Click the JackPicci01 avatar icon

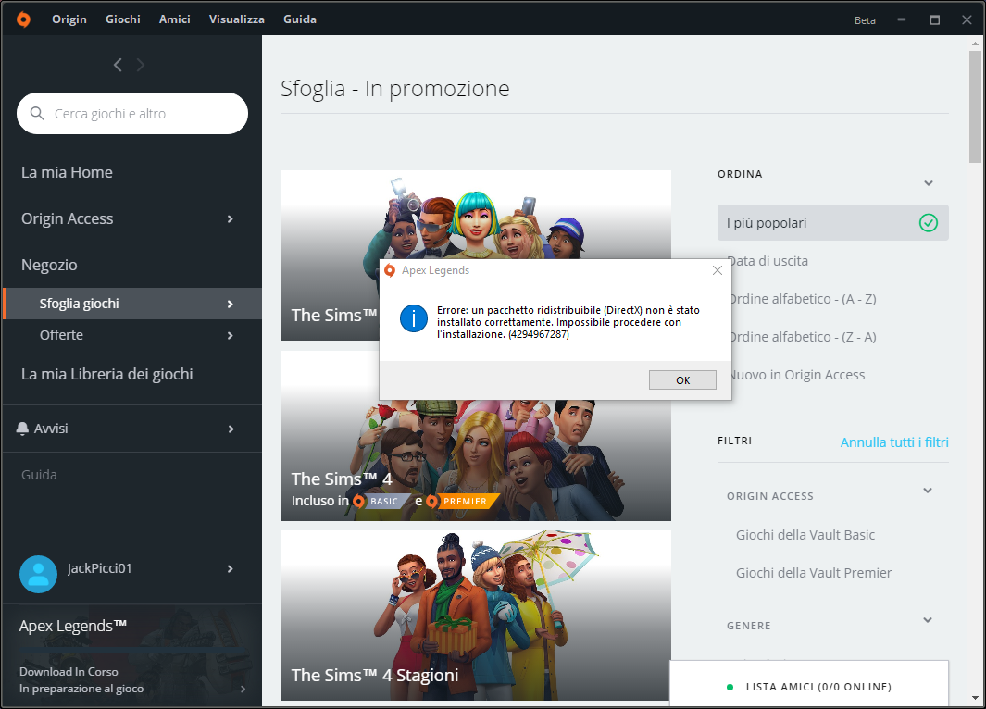(38, 574)
